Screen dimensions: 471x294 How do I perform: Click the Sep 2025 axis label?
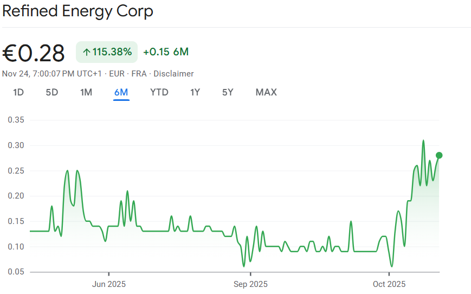[250, 284]
